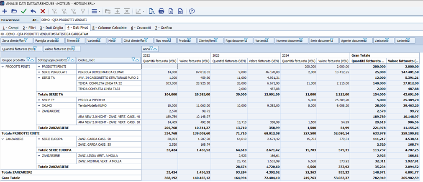Screen dimensions: 423x182
Task: Toggle sort arrow on Anno field
Action: click(156, 49)
